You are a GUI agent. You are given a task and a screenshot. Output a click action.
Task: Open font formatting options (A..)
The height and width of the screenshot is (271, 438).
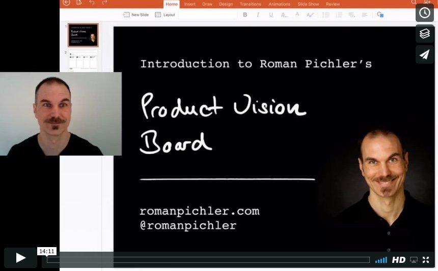pos(284,15)
